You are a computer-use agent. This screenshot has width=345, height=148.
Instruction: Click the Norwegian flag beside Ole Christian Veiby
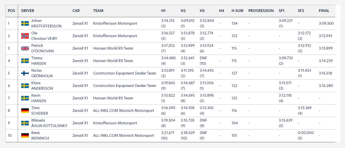click(x=25, y=36)
